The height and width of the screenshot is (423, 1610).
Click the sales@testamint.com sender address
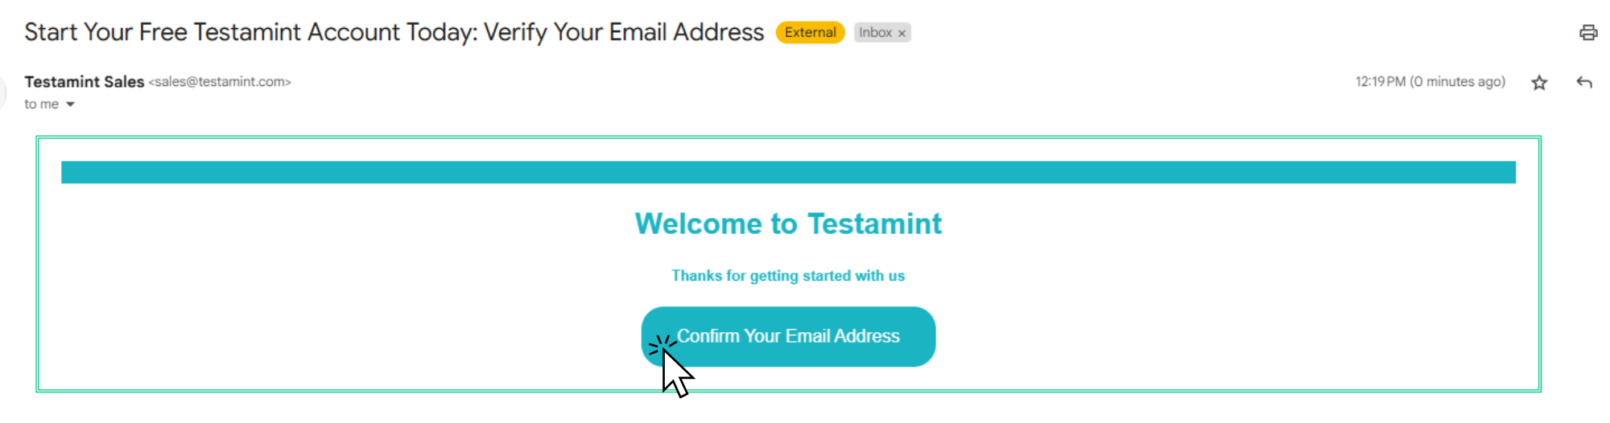click(219, 82)
